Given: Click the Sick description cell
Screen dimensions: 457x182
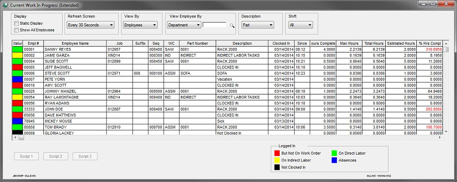Looking at the screenshot, I should click(x=242, y=121).
